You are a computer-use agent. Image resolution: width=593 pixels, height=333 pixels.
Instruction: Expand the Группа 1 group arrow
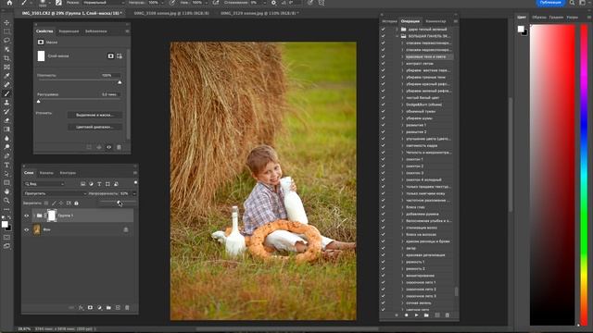pyautogui.click(x=34, y=216)
